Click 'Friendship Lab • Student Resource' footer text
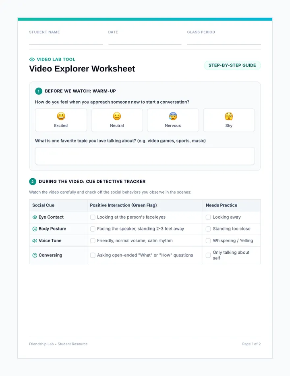290x376 pixels. coord(58,344)
